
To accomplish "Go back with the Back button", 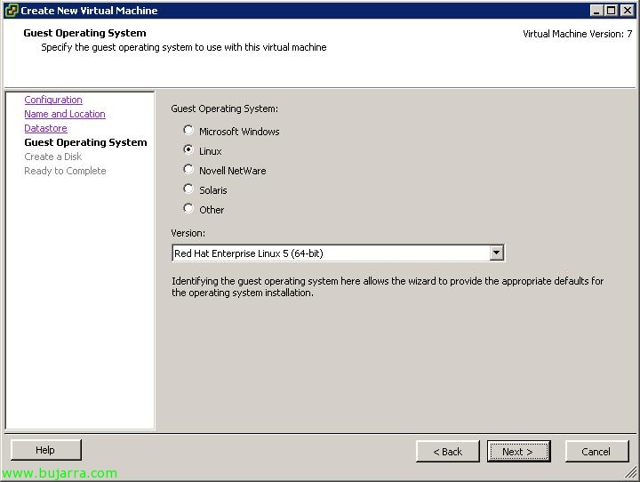I will (447, 452).
